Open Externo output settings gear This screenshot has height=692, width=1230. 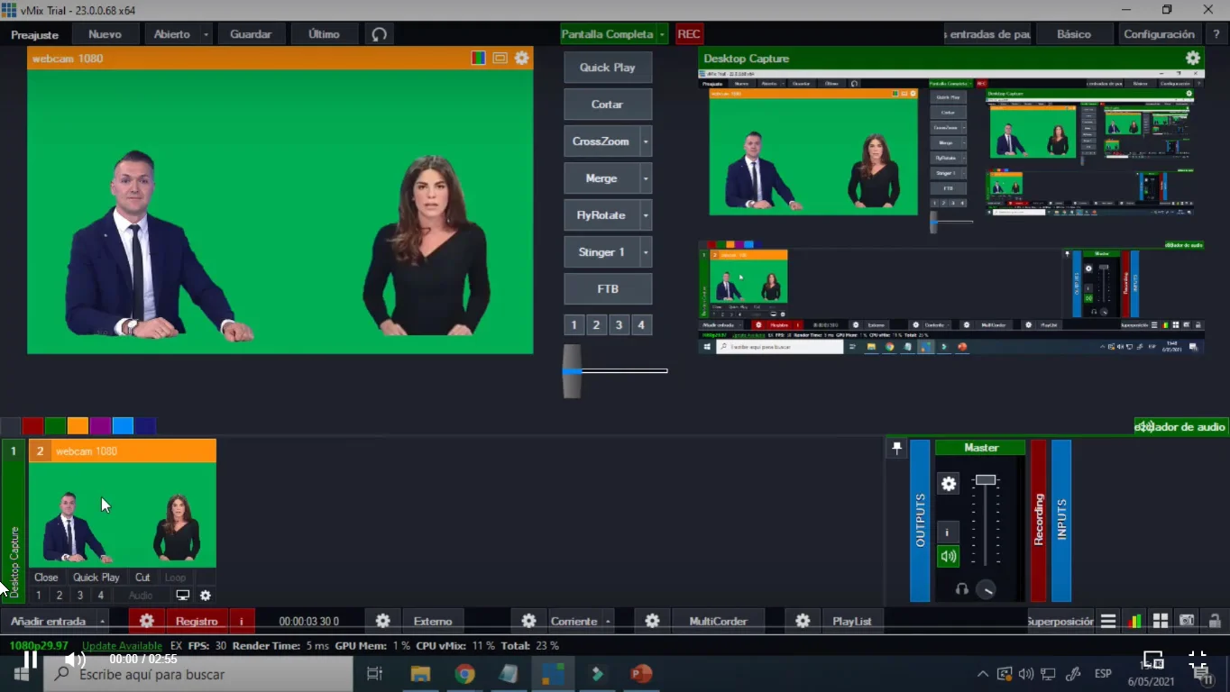383,621
